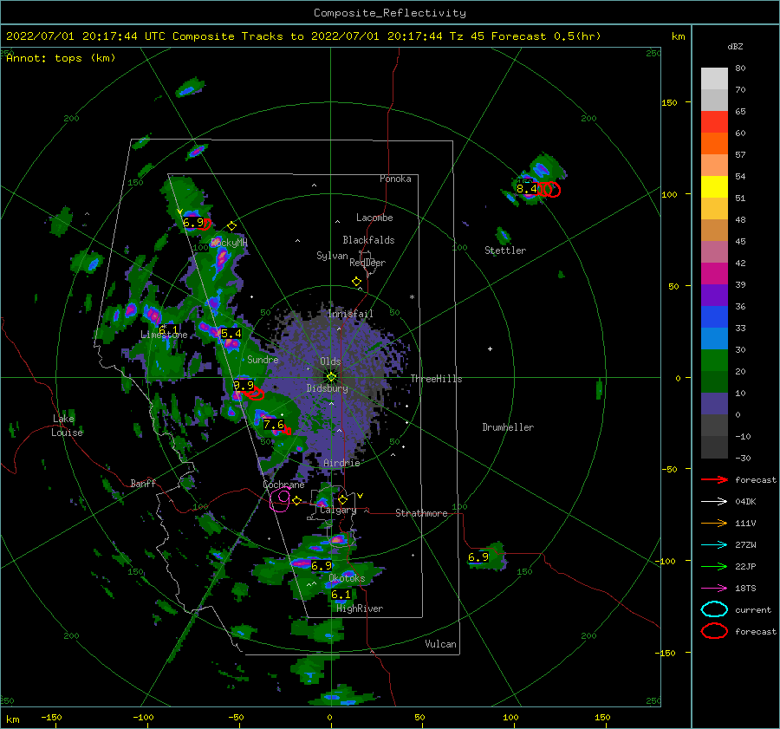Click the dBZ legend heading
780x729 pixels.
pos(735,47)
